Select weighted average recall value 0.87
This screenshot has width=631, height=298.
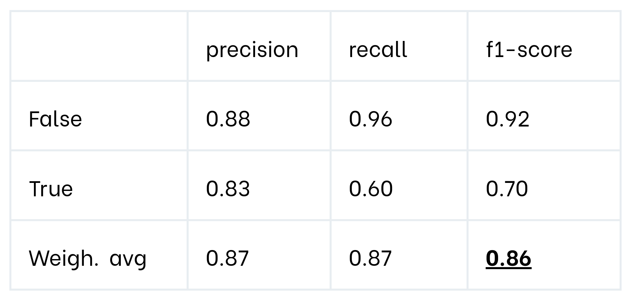click(370, 258)
